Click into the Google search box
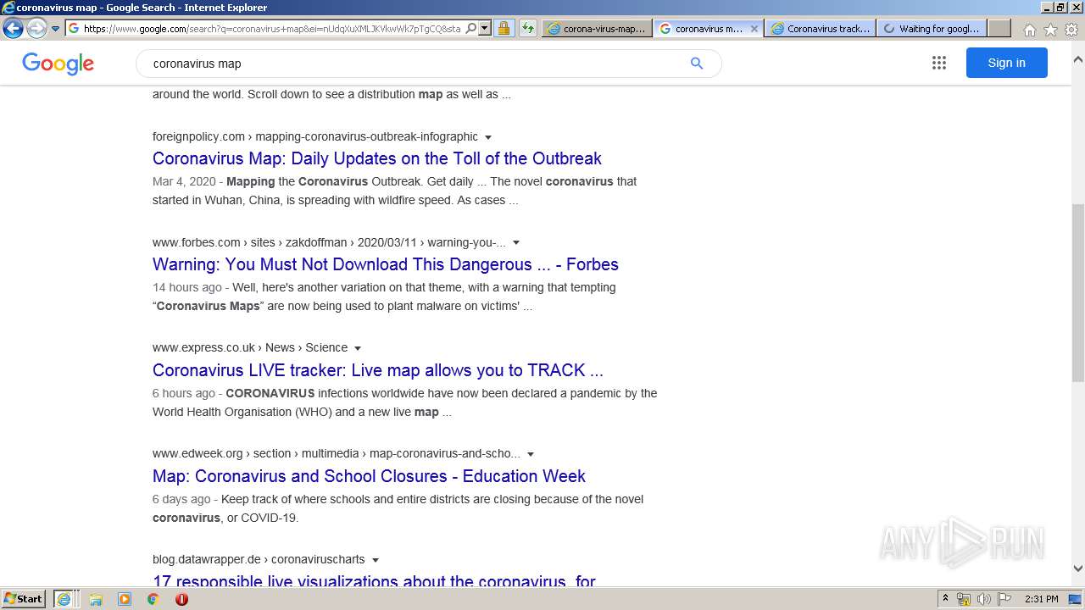This screenshot has height=610, width=1085. tap(415, 64)
